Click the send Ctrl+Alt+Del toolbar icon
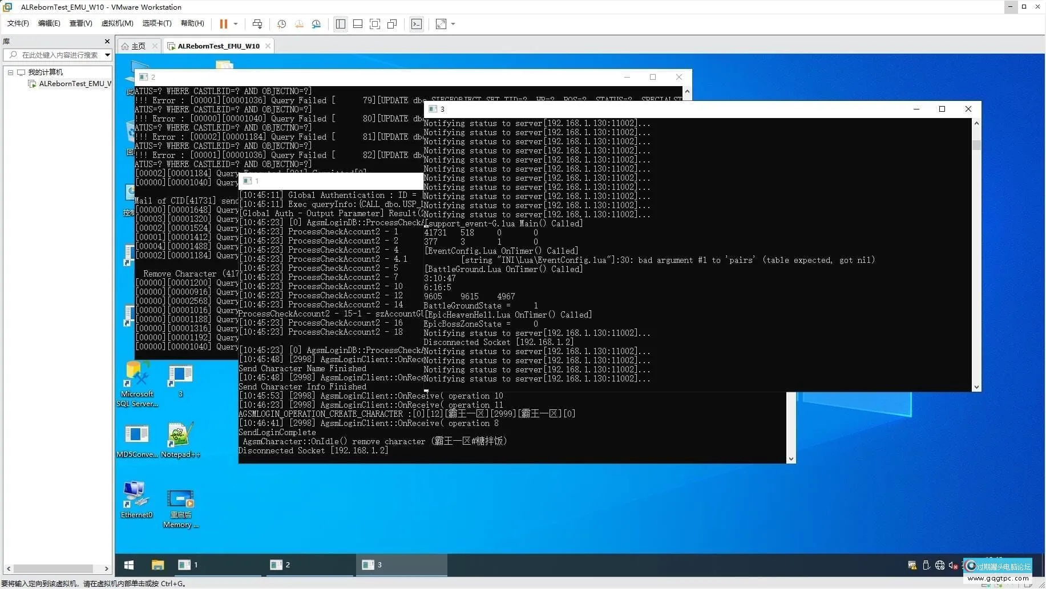Screen dimensions: 1046x589 [x=257, y=24]
